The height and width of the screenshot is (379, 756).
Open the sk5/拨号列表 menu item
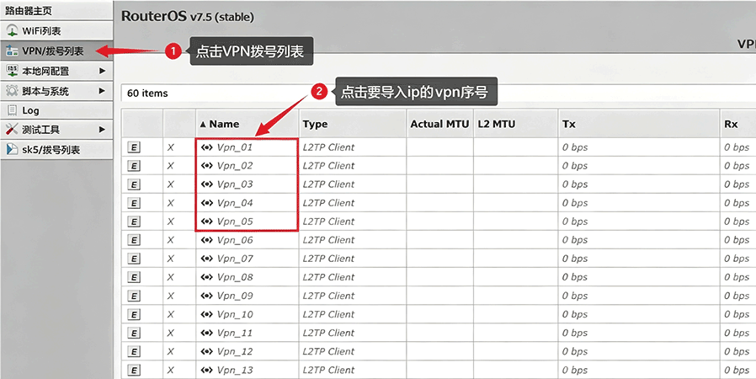[56, 149]
